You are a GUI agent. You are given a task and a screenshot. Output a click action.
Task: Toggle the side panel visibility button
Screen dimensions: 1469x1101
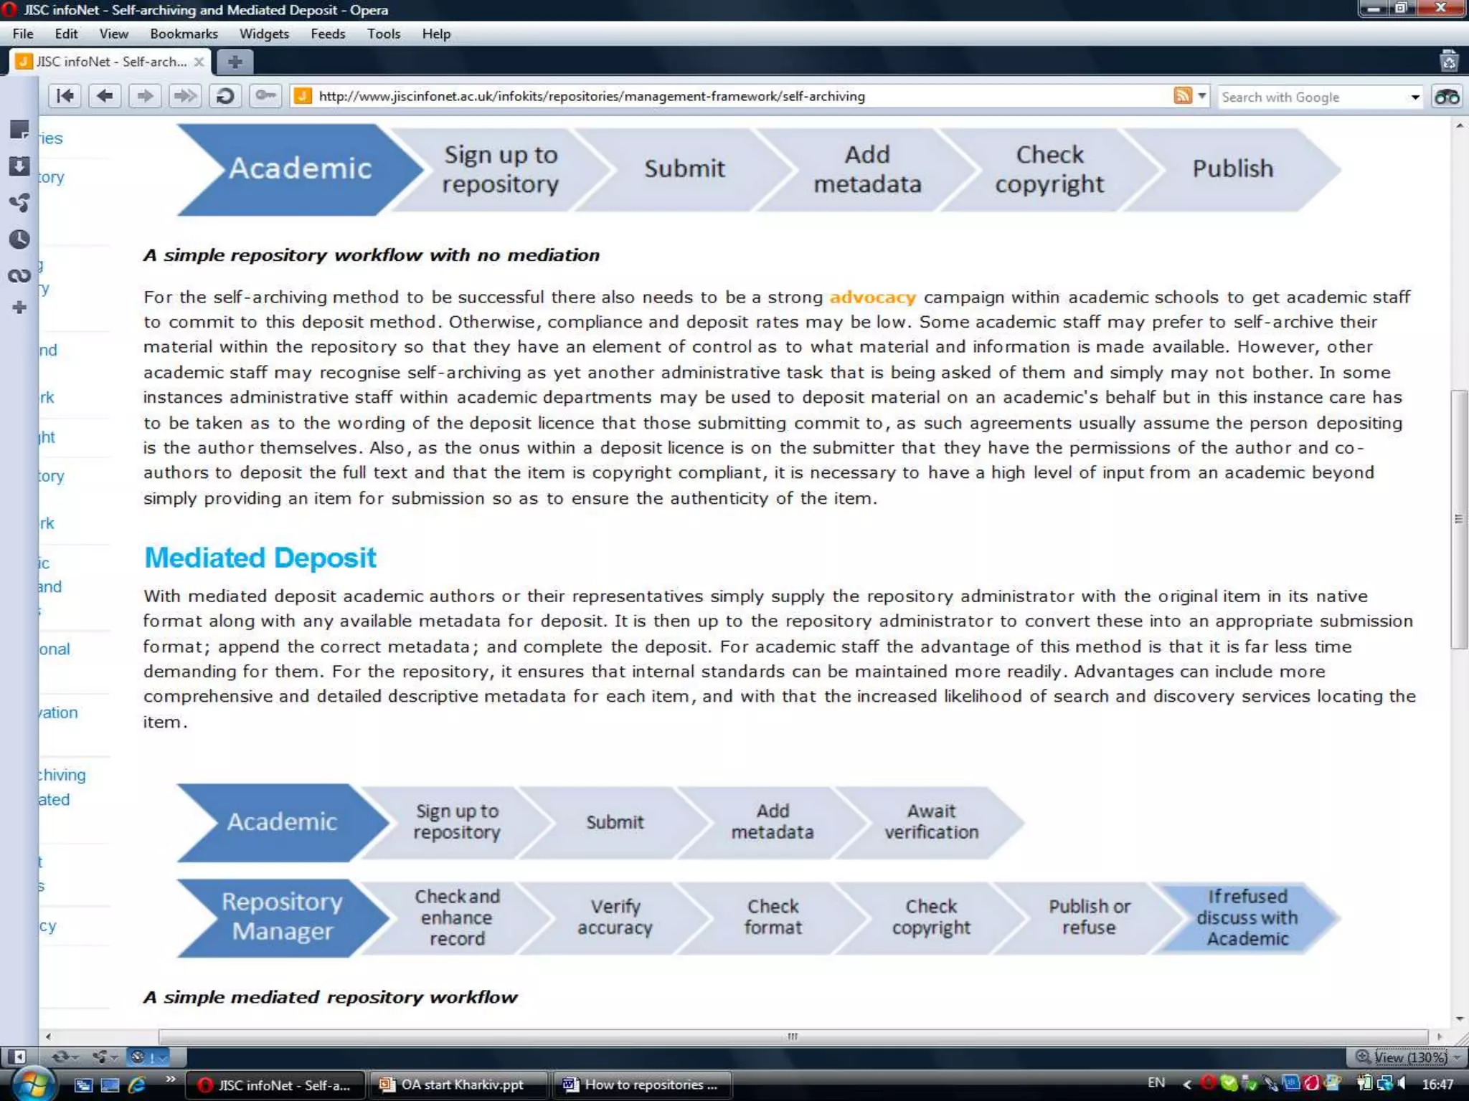[x=17, y=1057]
